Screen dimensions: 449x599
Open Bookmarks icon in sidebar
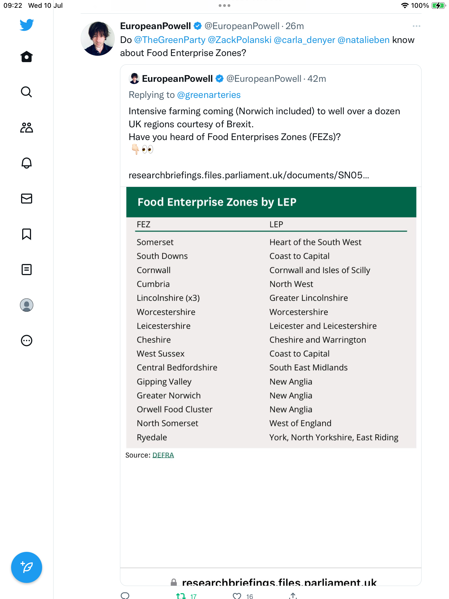[27, 234]
